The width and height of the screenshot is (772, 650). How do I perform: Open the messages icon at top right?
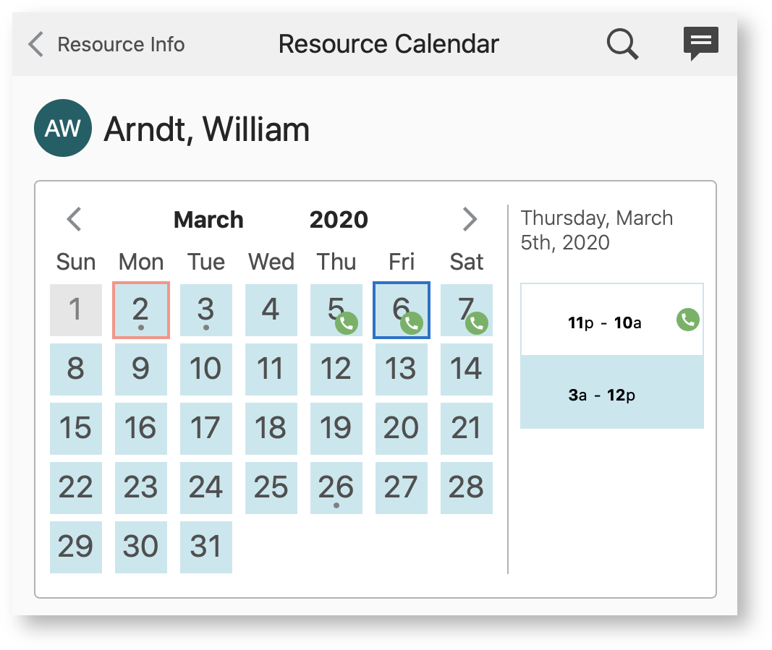coord(700,43)
